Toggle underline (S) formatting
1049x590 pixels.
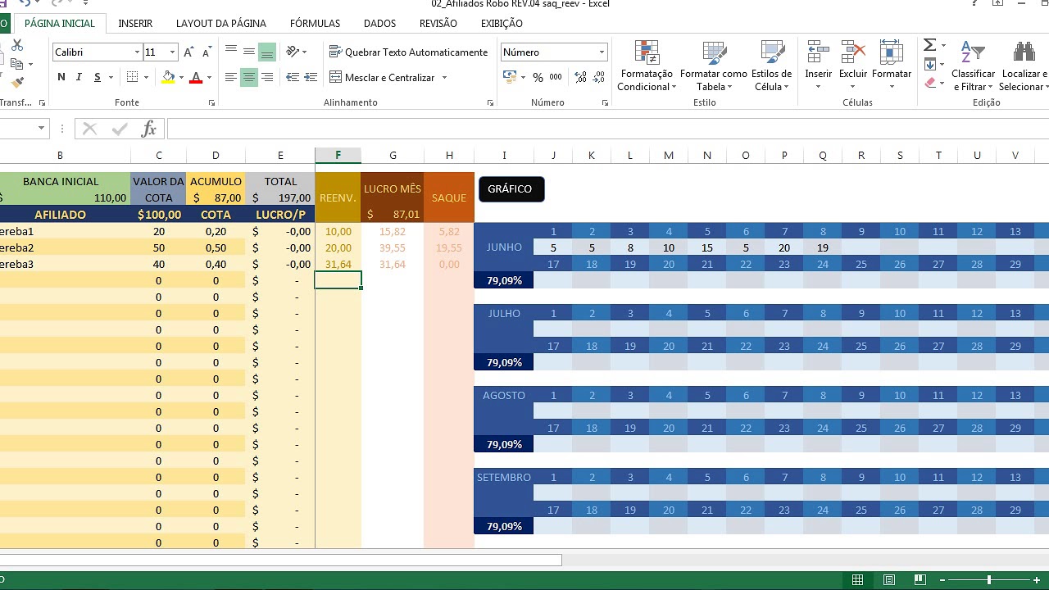click(x=98, y=77)
